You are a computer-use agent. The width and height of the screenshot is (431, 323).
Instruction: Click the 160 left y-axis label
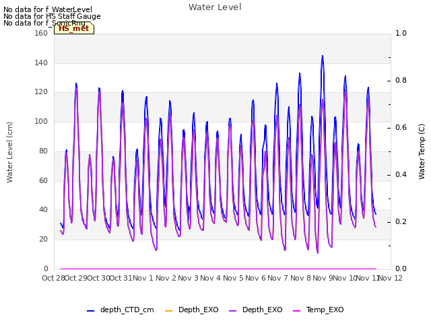(41, 33)
